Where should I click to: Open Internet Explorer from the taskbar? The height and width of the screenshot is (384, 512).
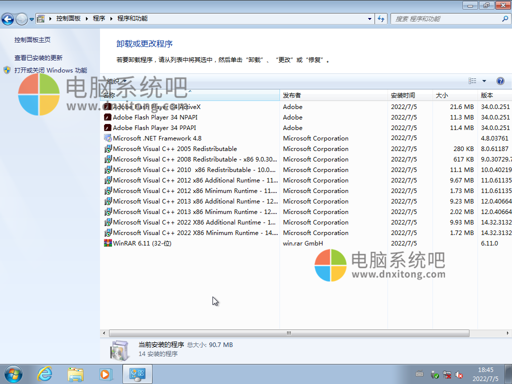(x=45, y=373)
